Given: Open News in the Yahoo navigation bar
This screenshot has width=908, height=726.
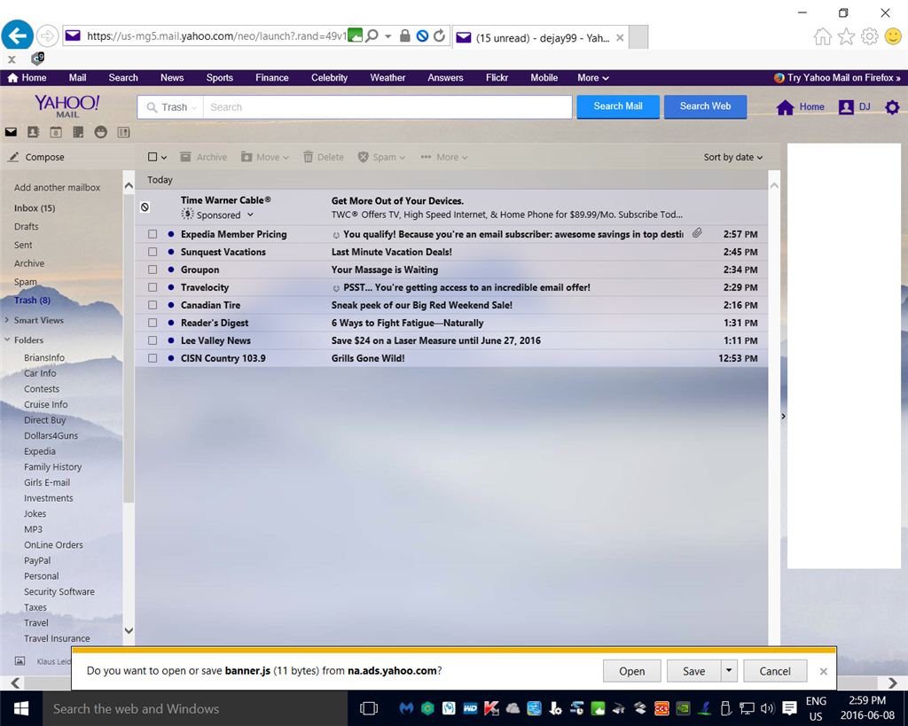Looking at the screenshot, I should tap(172, 78).
